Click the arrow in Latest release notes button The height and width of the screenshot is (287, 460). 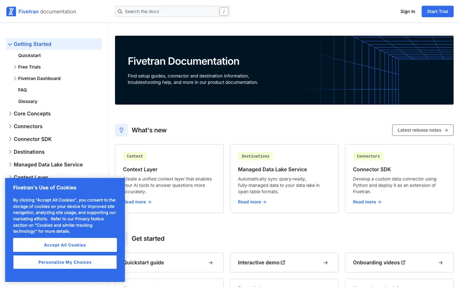[446, 130]
